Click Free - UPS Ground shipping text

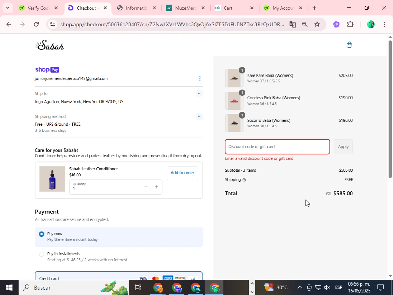point(58,124)
